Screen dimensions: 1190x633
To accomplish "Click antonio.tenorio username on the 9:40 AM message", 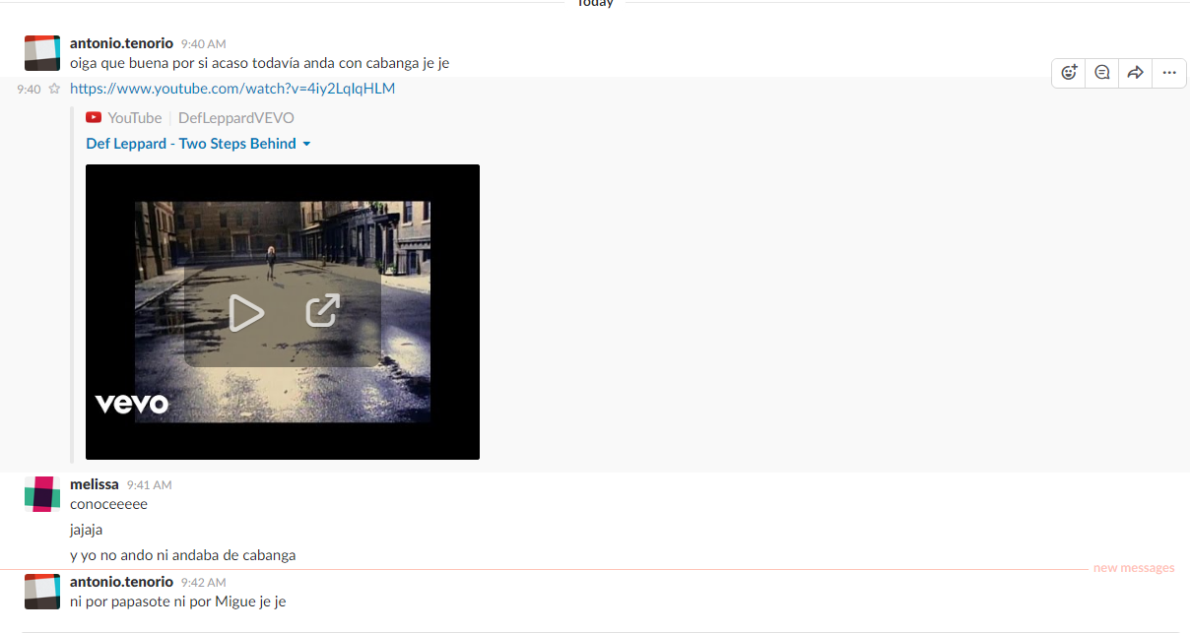I will pyautogui.click(x=121, y=43).
